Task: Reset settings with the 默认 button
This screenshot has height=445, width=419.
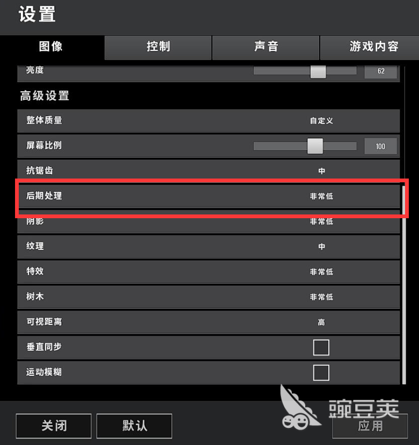Action: coord(134,426)
